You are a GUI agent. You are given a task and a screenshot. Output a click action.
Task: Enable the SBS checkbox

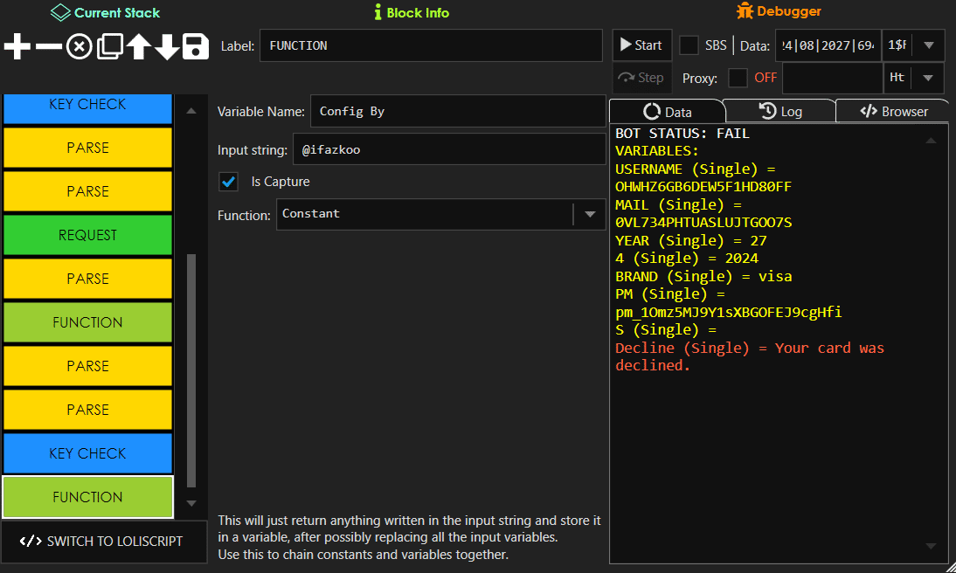click(687, 45)
